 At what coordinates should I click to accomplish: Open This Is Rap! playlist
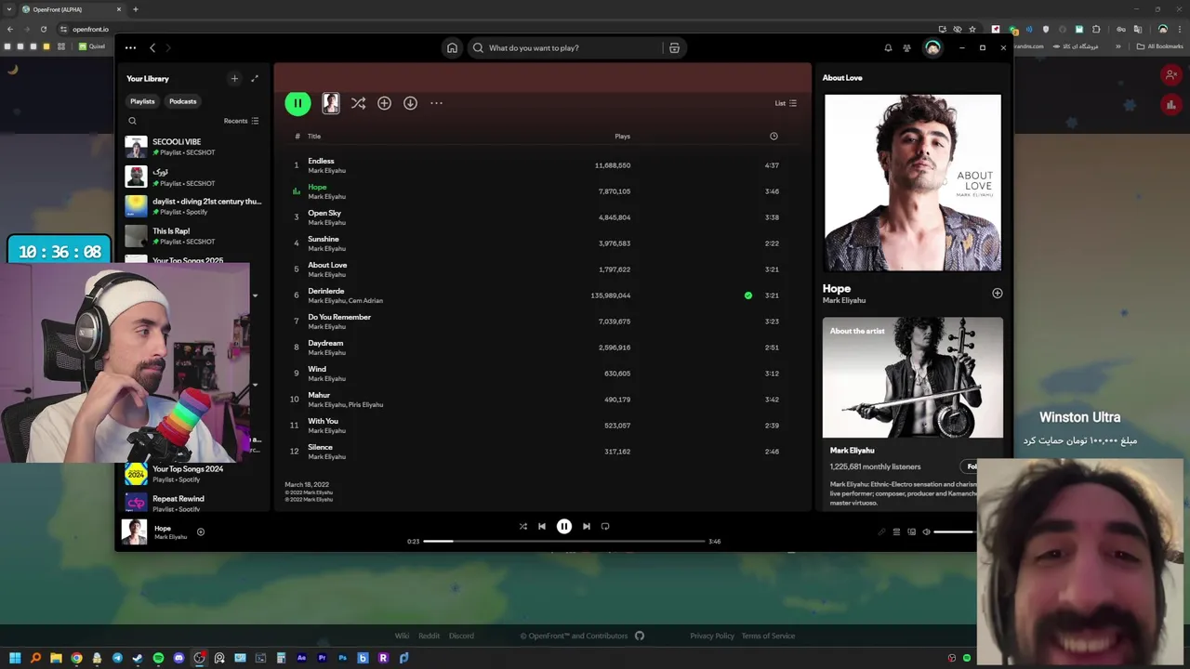tap(193, 236)
